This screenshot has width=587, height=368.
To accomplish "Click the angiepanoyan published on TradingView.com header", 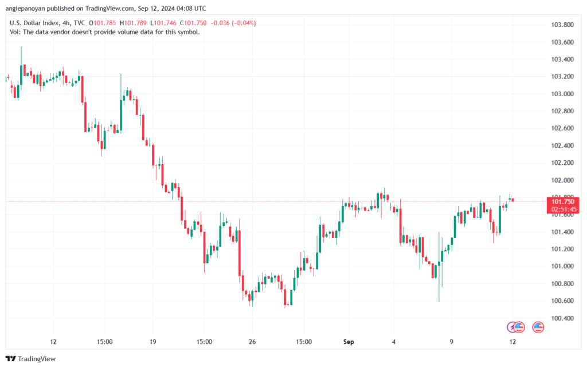I will 106,9.
